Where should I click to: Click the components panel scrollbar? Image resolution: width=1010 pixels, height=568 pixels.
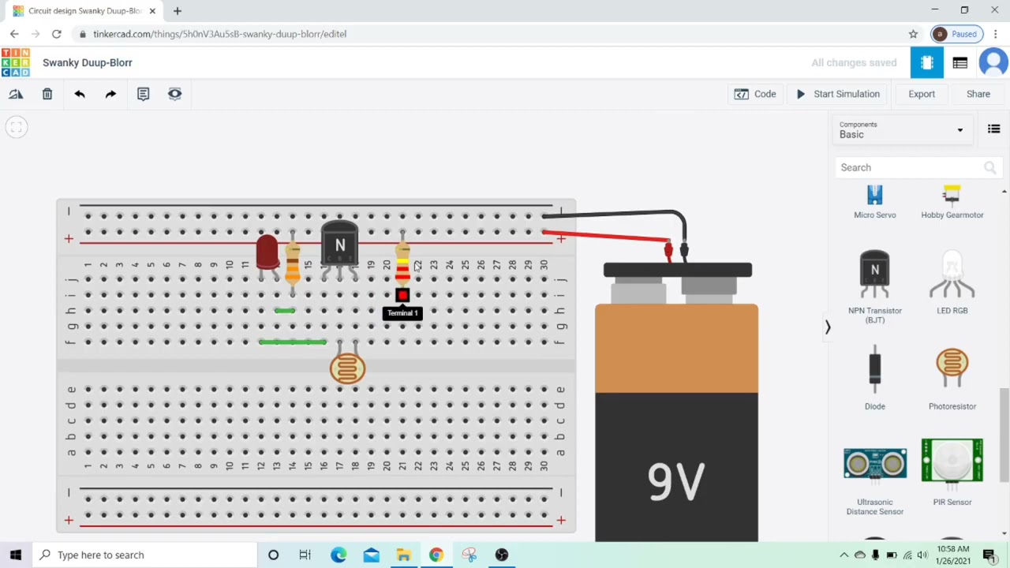pyautogui.click(x=1004, y=434)
